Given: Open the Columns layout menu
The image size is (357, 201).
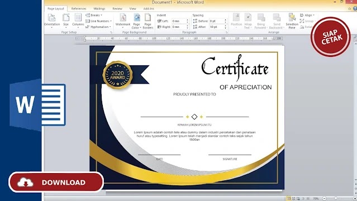Looking at the screenshot, I should pyautogui.click(x=78, y=21).
